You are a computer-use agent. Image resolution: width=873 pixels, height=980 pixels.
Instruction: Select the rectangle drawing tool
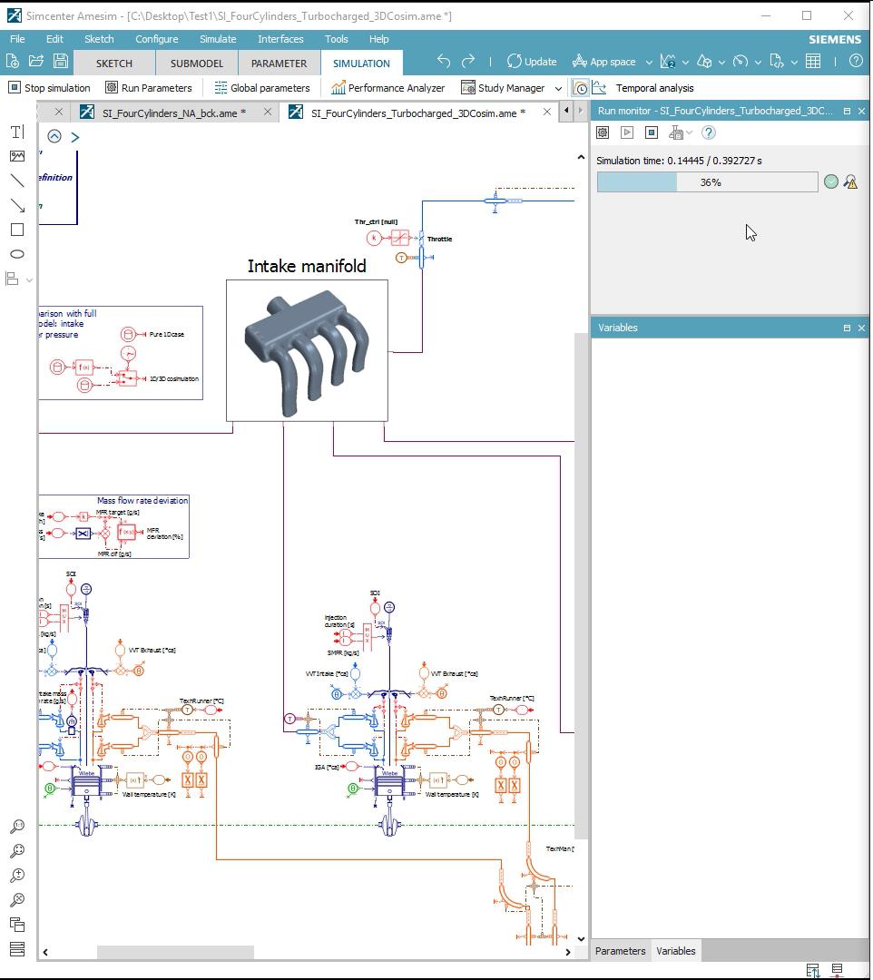[x=17, y=230]
